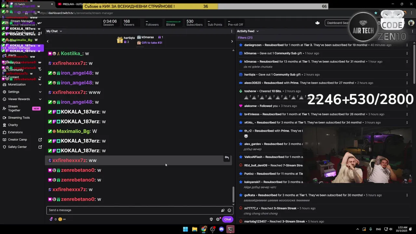Screen dimensions: 416x234
Task: Open Safety Center shield icon
Action: (4, 147)
